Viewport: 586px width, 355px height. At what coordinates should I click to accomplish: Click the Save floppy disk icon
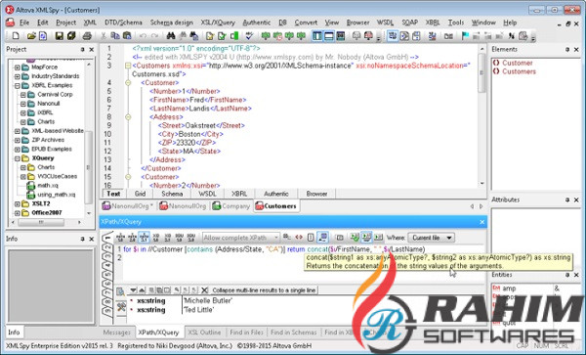[x=59, y=36]
